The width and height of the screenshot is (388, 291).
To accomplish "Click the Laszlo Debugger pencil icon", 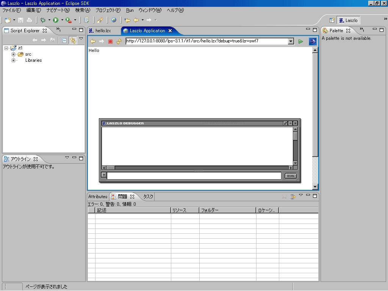I will 285,123.
